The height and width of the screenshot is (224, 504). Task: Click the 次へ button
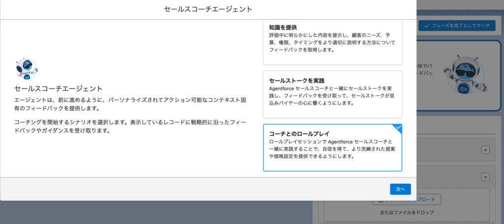click(400, 189)
